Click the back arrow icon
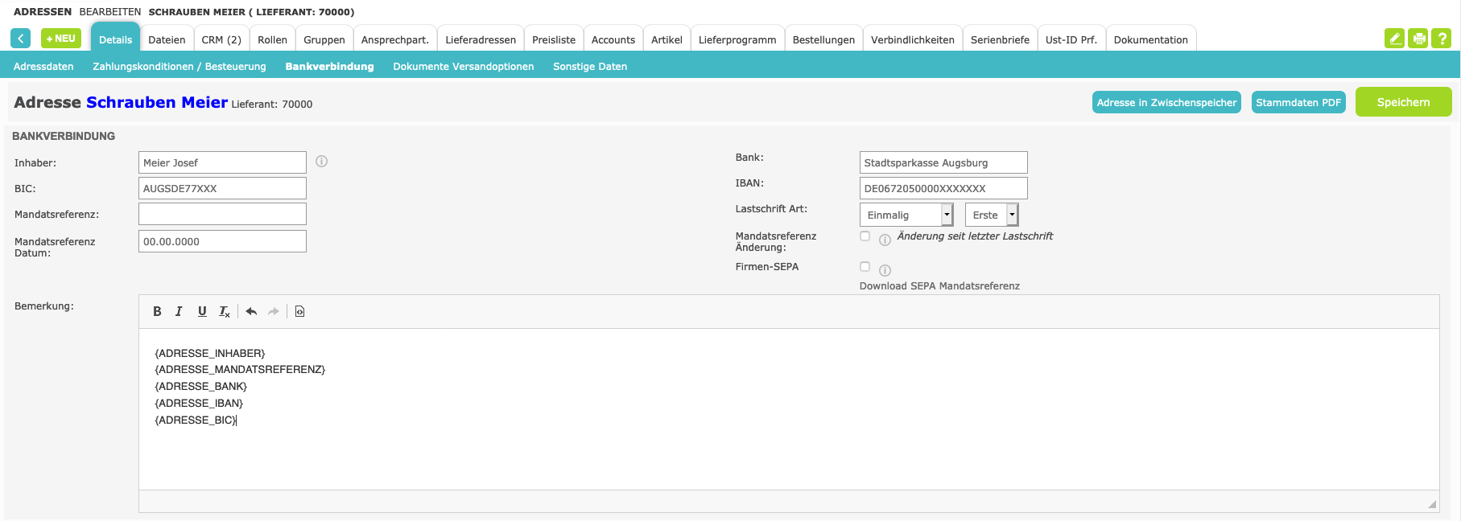Screen dimensions: 1461x521 (21, 39)
